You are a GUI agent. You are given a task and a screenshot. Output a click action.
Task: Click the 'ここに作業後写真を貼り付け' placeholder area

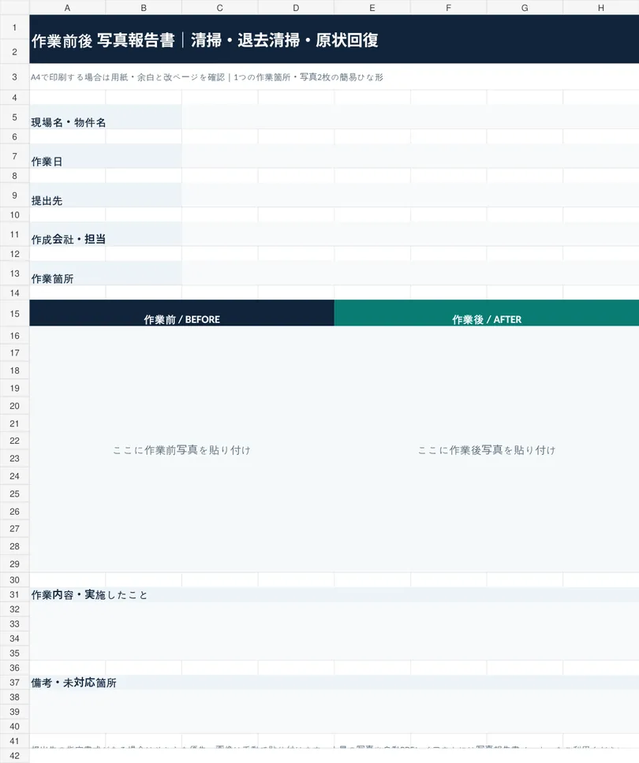pyautogui.click(x=487, y=449)
